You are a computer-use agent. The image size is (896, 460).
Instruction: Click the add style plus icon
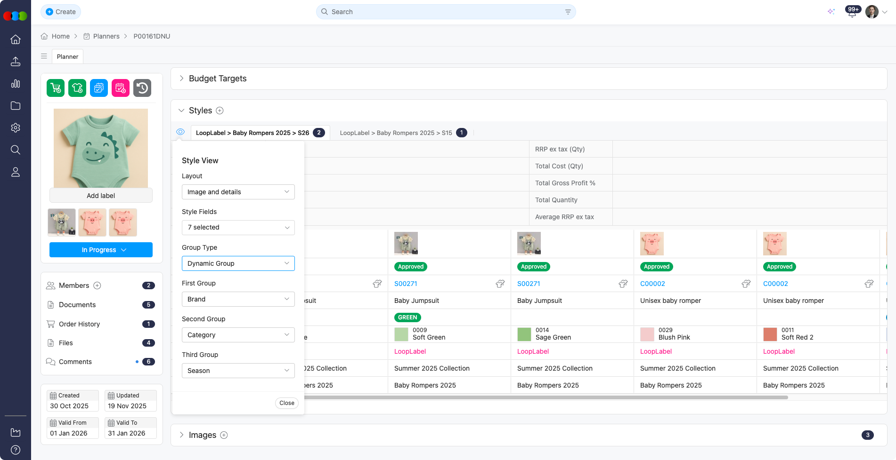pos(220,111)
